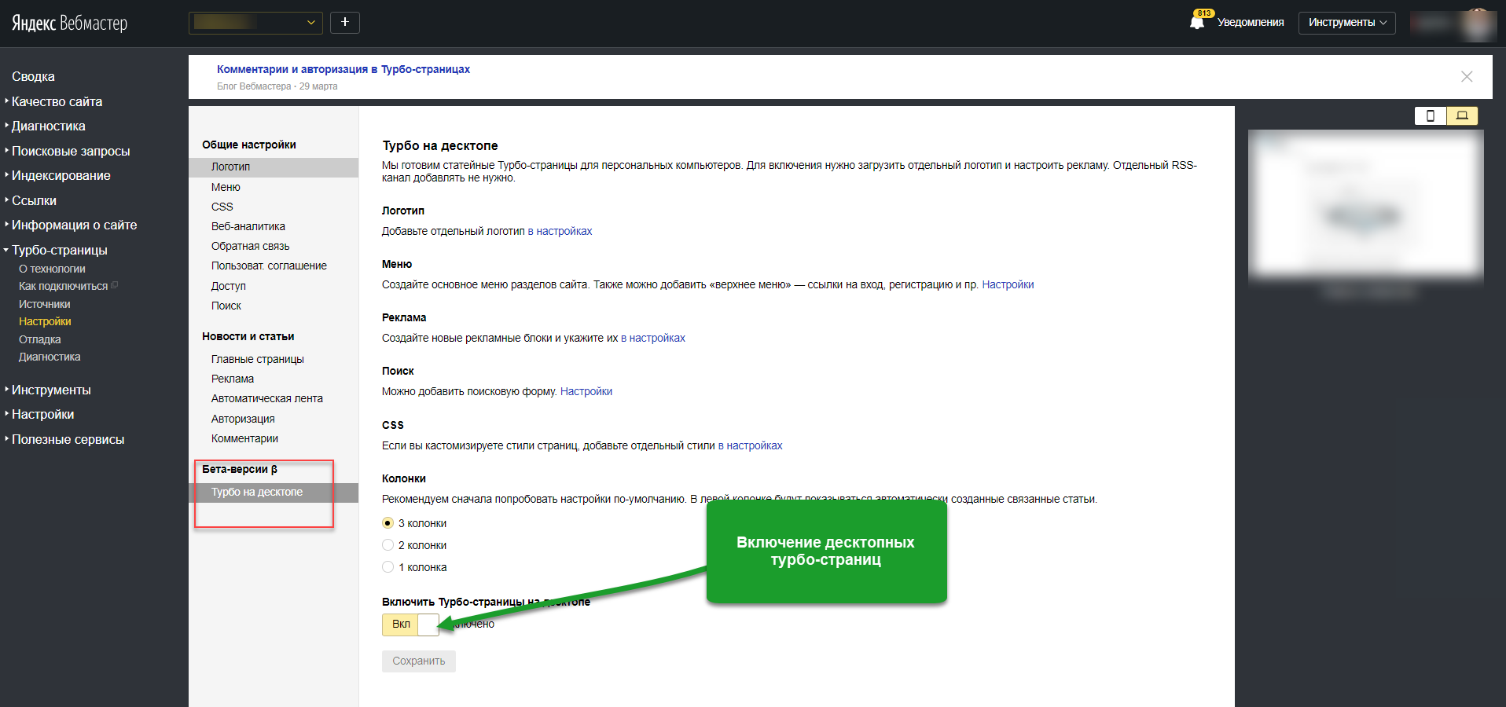
Task: Open the notifications bell icon
Action: (x=1197, y=22)
